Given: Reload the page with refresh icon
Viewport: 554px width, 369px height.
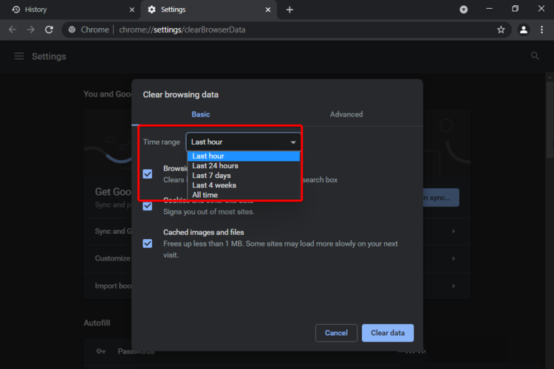Looking at the screenshot, I should [49, 30].
